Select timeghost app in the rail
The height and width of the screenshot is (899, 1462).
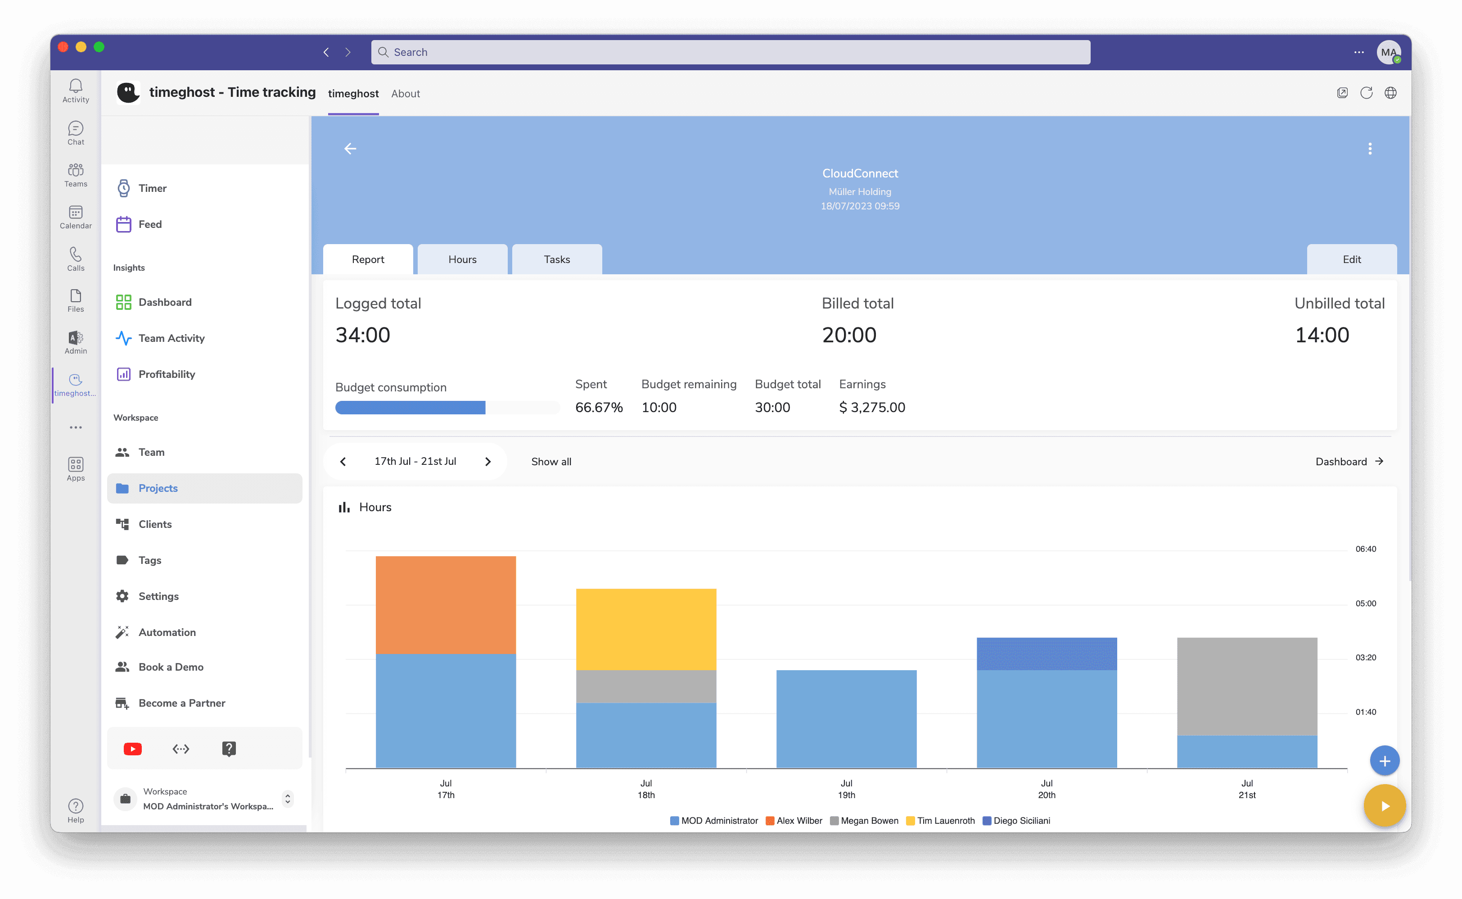pyautogui.click(x=76, y=385)
